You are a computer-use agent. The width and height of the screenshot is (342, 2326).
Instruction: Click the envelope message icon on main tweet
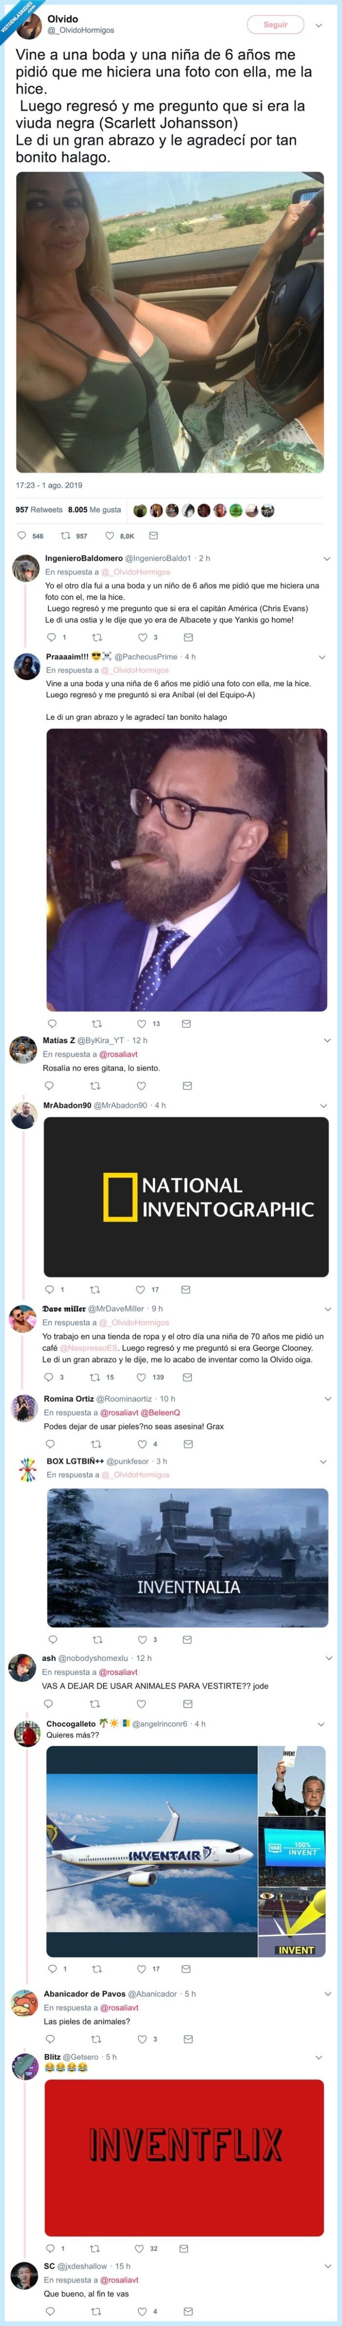[x=153, y=536]
